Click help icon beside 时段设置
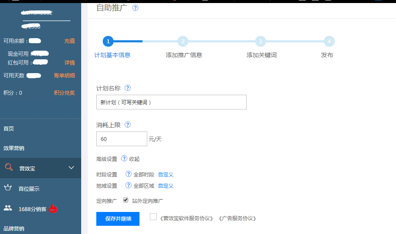This screenshot has width=396, height=234. click(128, 174)
